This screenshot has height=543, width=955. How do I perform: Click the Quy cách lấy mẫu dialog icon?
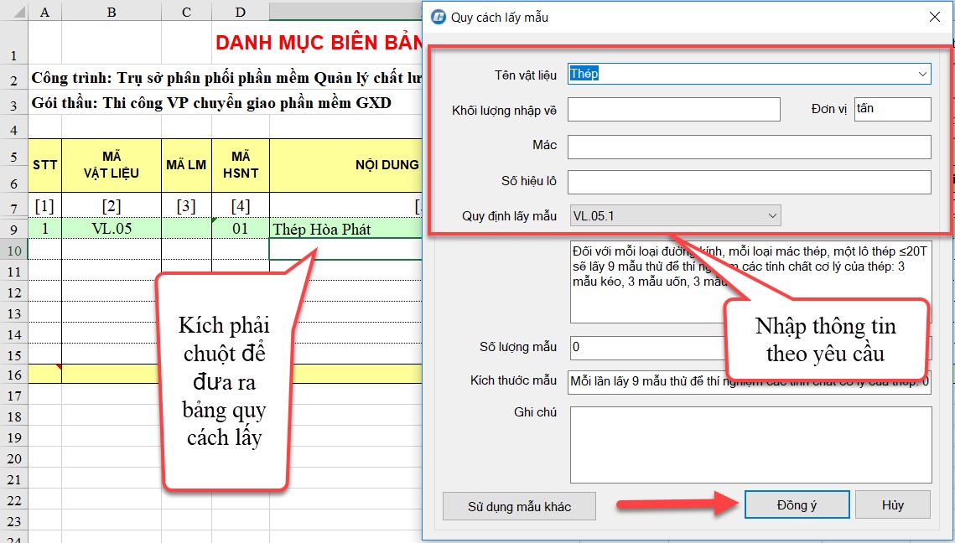tap(437, 18)
